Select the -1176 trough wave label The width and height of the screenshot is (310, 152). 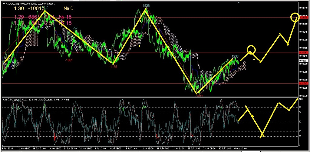(x=113, y=67)
